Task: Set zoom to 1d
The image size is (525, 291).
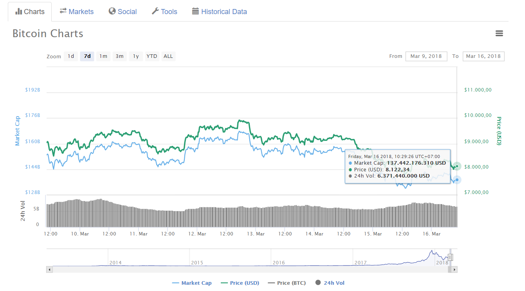Action: click(x=71, y=56)
